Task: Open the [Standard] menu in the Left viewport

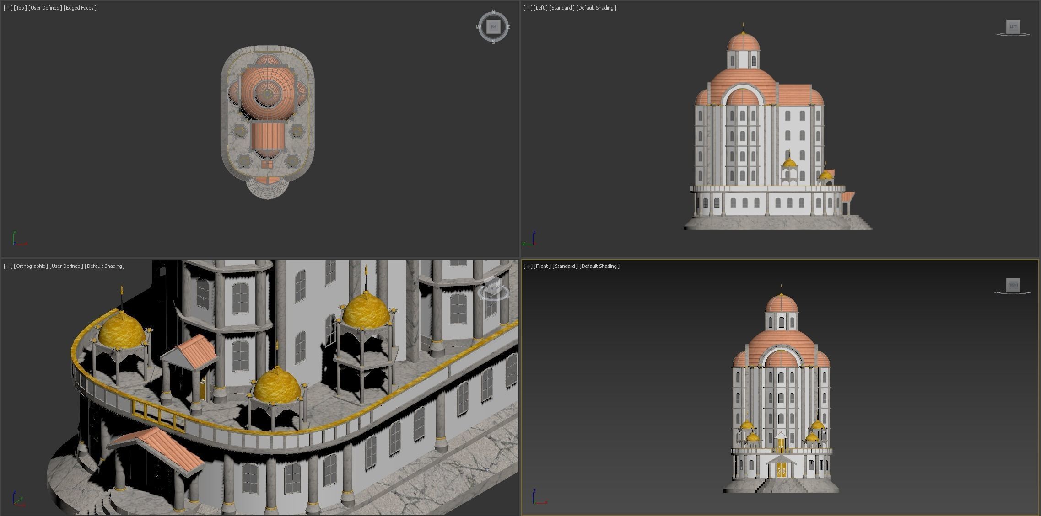Action: coord(561,8)
